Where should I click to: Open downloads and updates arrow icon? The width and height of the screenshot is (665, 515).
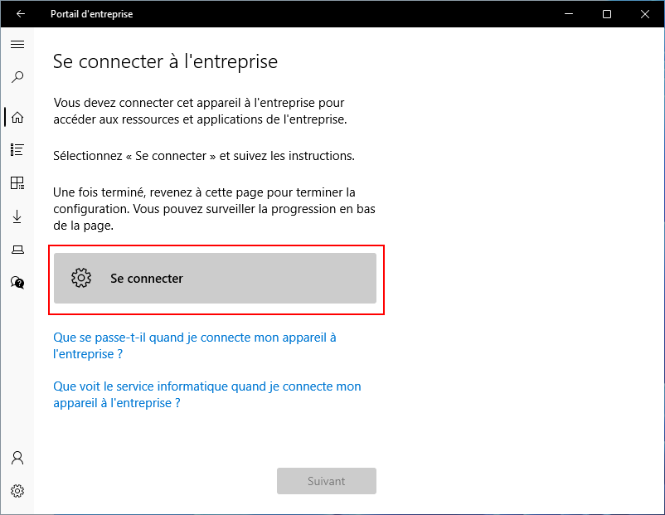(17, 216)
